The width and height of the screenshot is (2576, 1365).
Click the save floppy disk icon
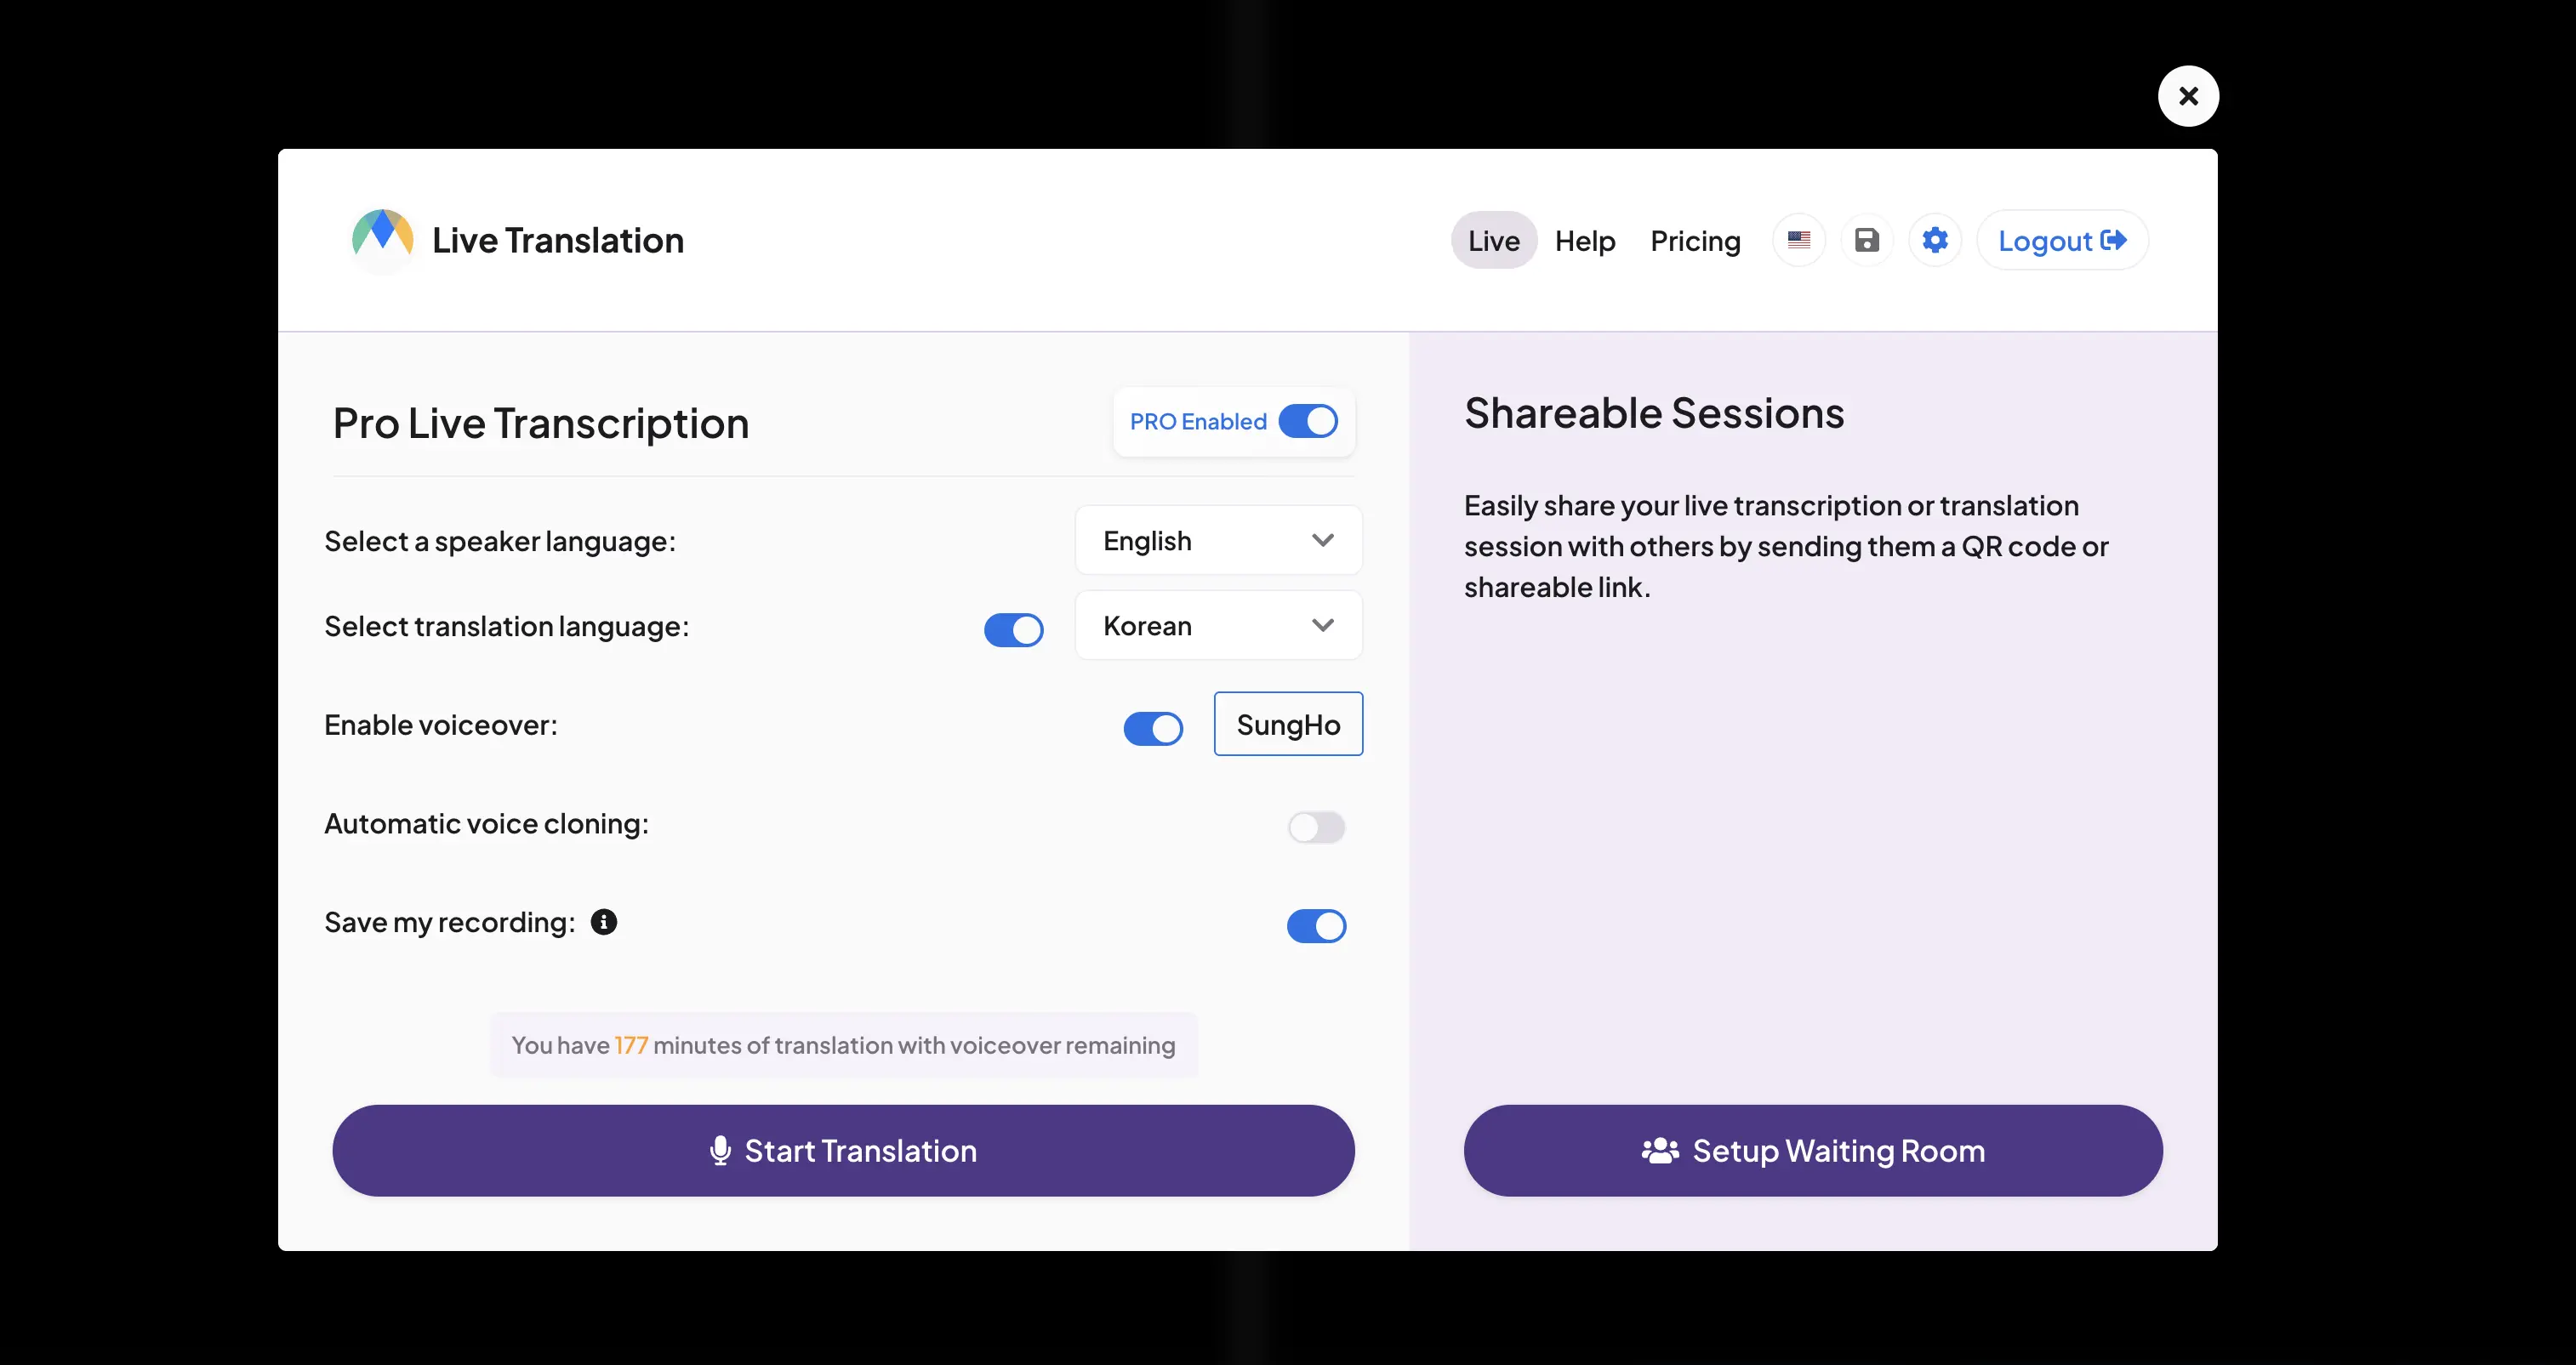[1867, 240]
